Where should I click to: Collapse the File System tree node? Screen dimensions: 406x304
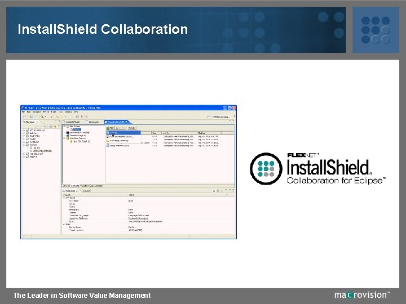pyautogui.click(x=64, y=127)
